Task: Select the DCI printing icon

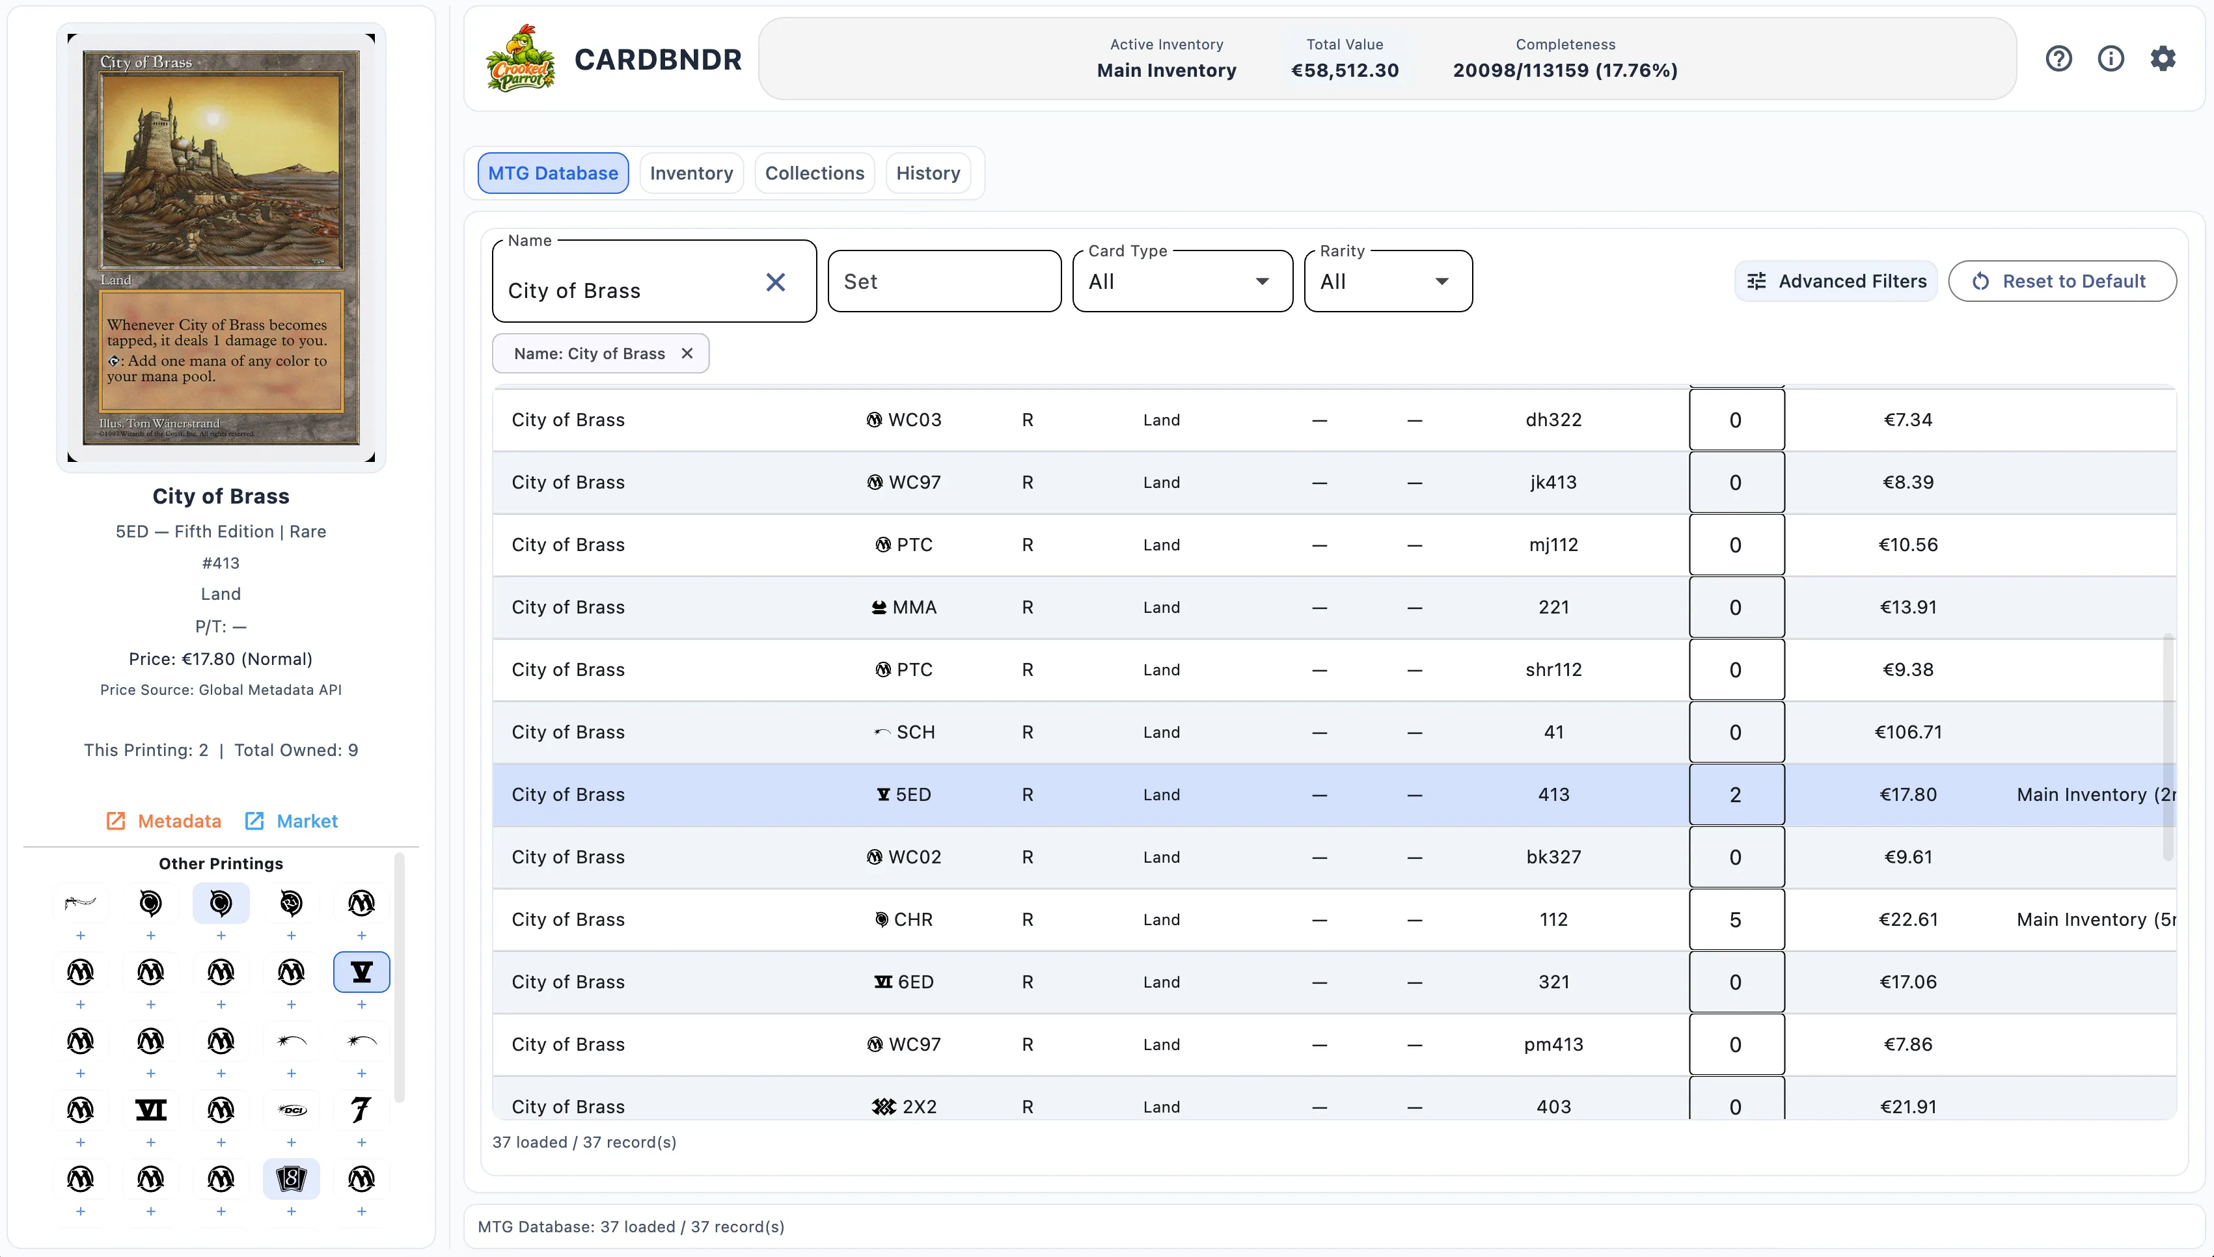Action: click(291, 1109)
